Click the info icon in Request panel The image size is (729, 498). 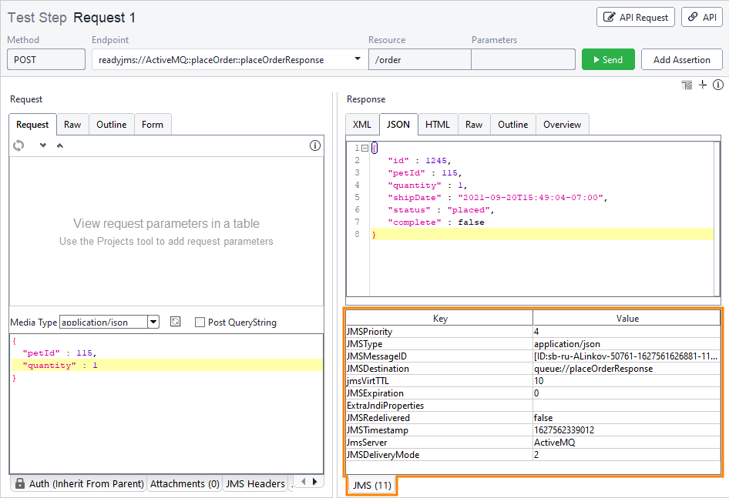click(x=314, y=145)
